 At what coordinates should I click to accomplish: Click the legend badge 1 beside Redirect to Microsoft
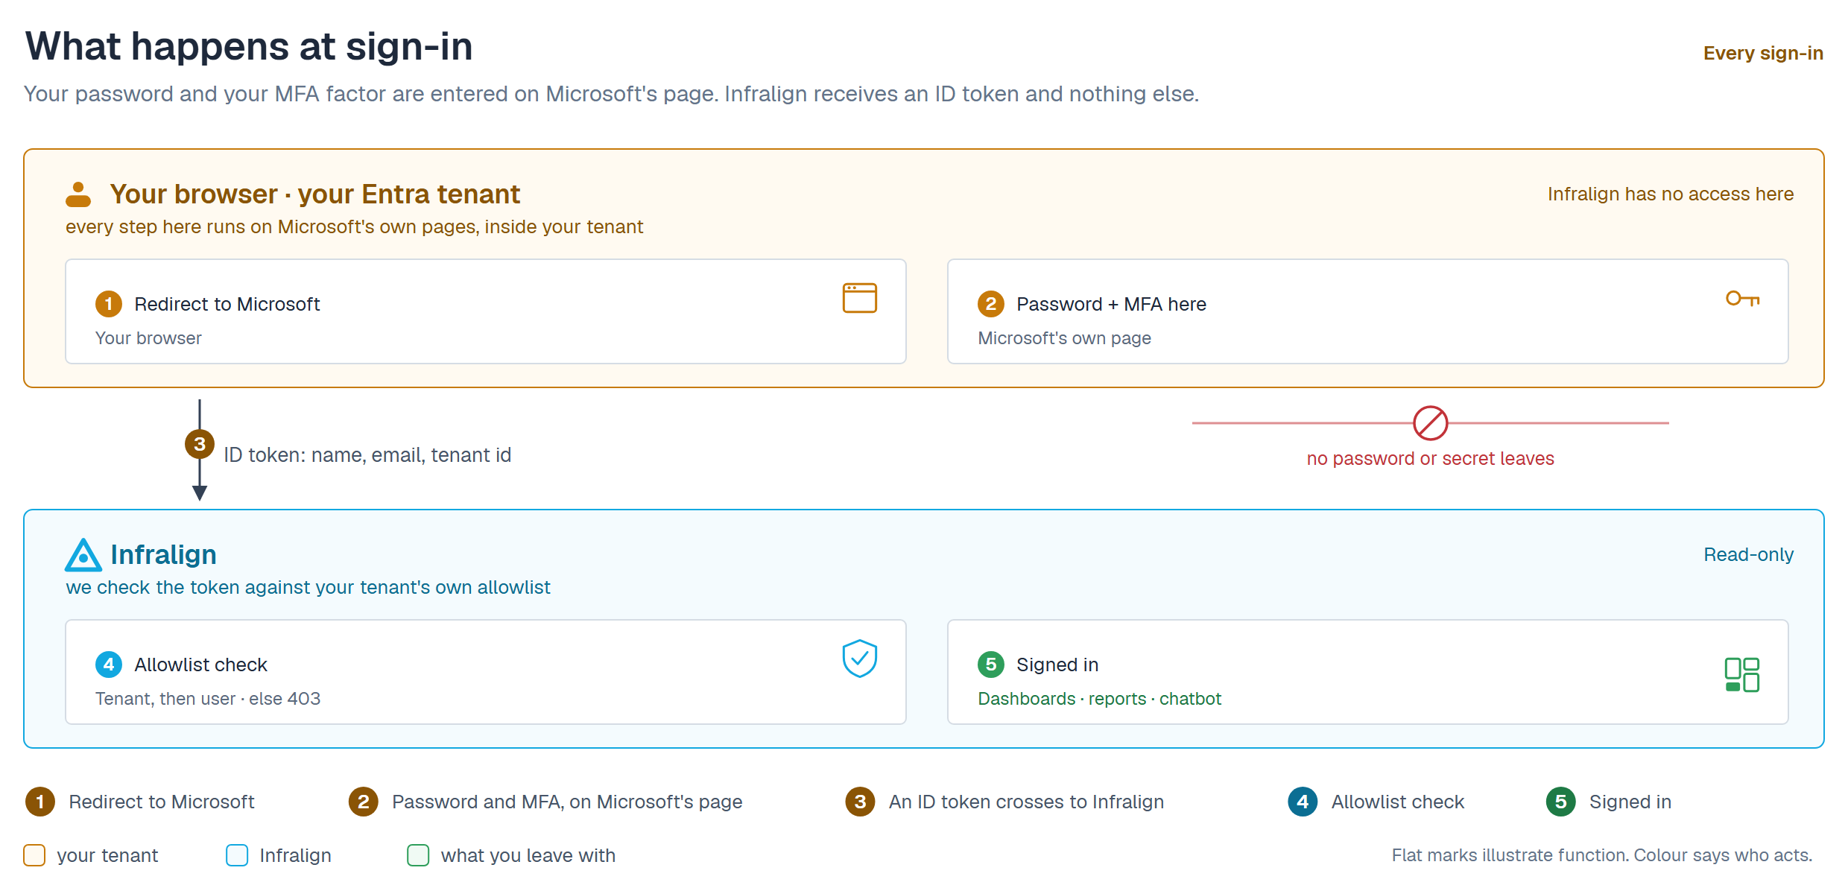coord(40,802)
